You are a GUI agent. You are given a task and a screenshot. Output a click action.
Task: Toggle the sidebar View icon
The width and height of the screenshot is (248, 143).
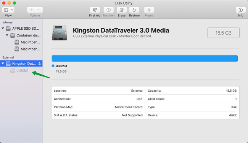pos(6,10)
